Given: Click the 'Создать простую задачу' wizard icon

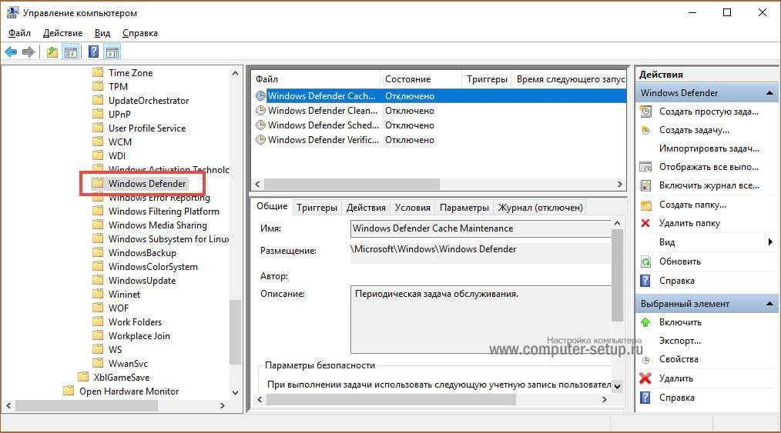Looking at the screenshot, I should pyautogui.click(x=645, y=112).
